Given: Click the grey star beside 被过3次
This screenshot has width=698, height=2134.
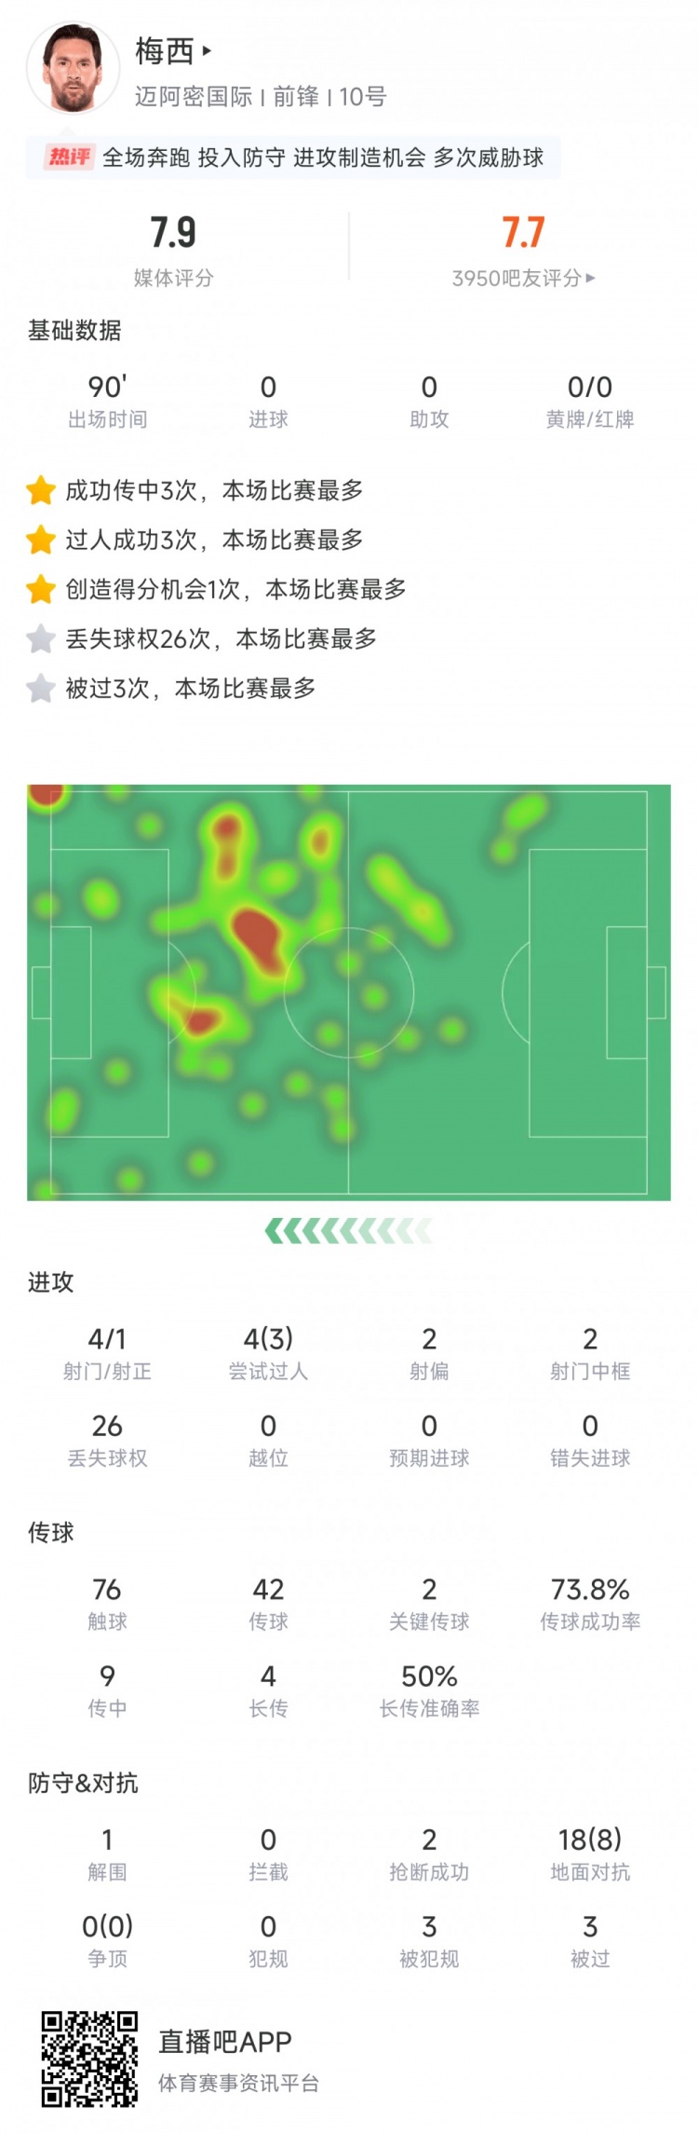Looking at the screenshot, I should click(x=41, y=689).
